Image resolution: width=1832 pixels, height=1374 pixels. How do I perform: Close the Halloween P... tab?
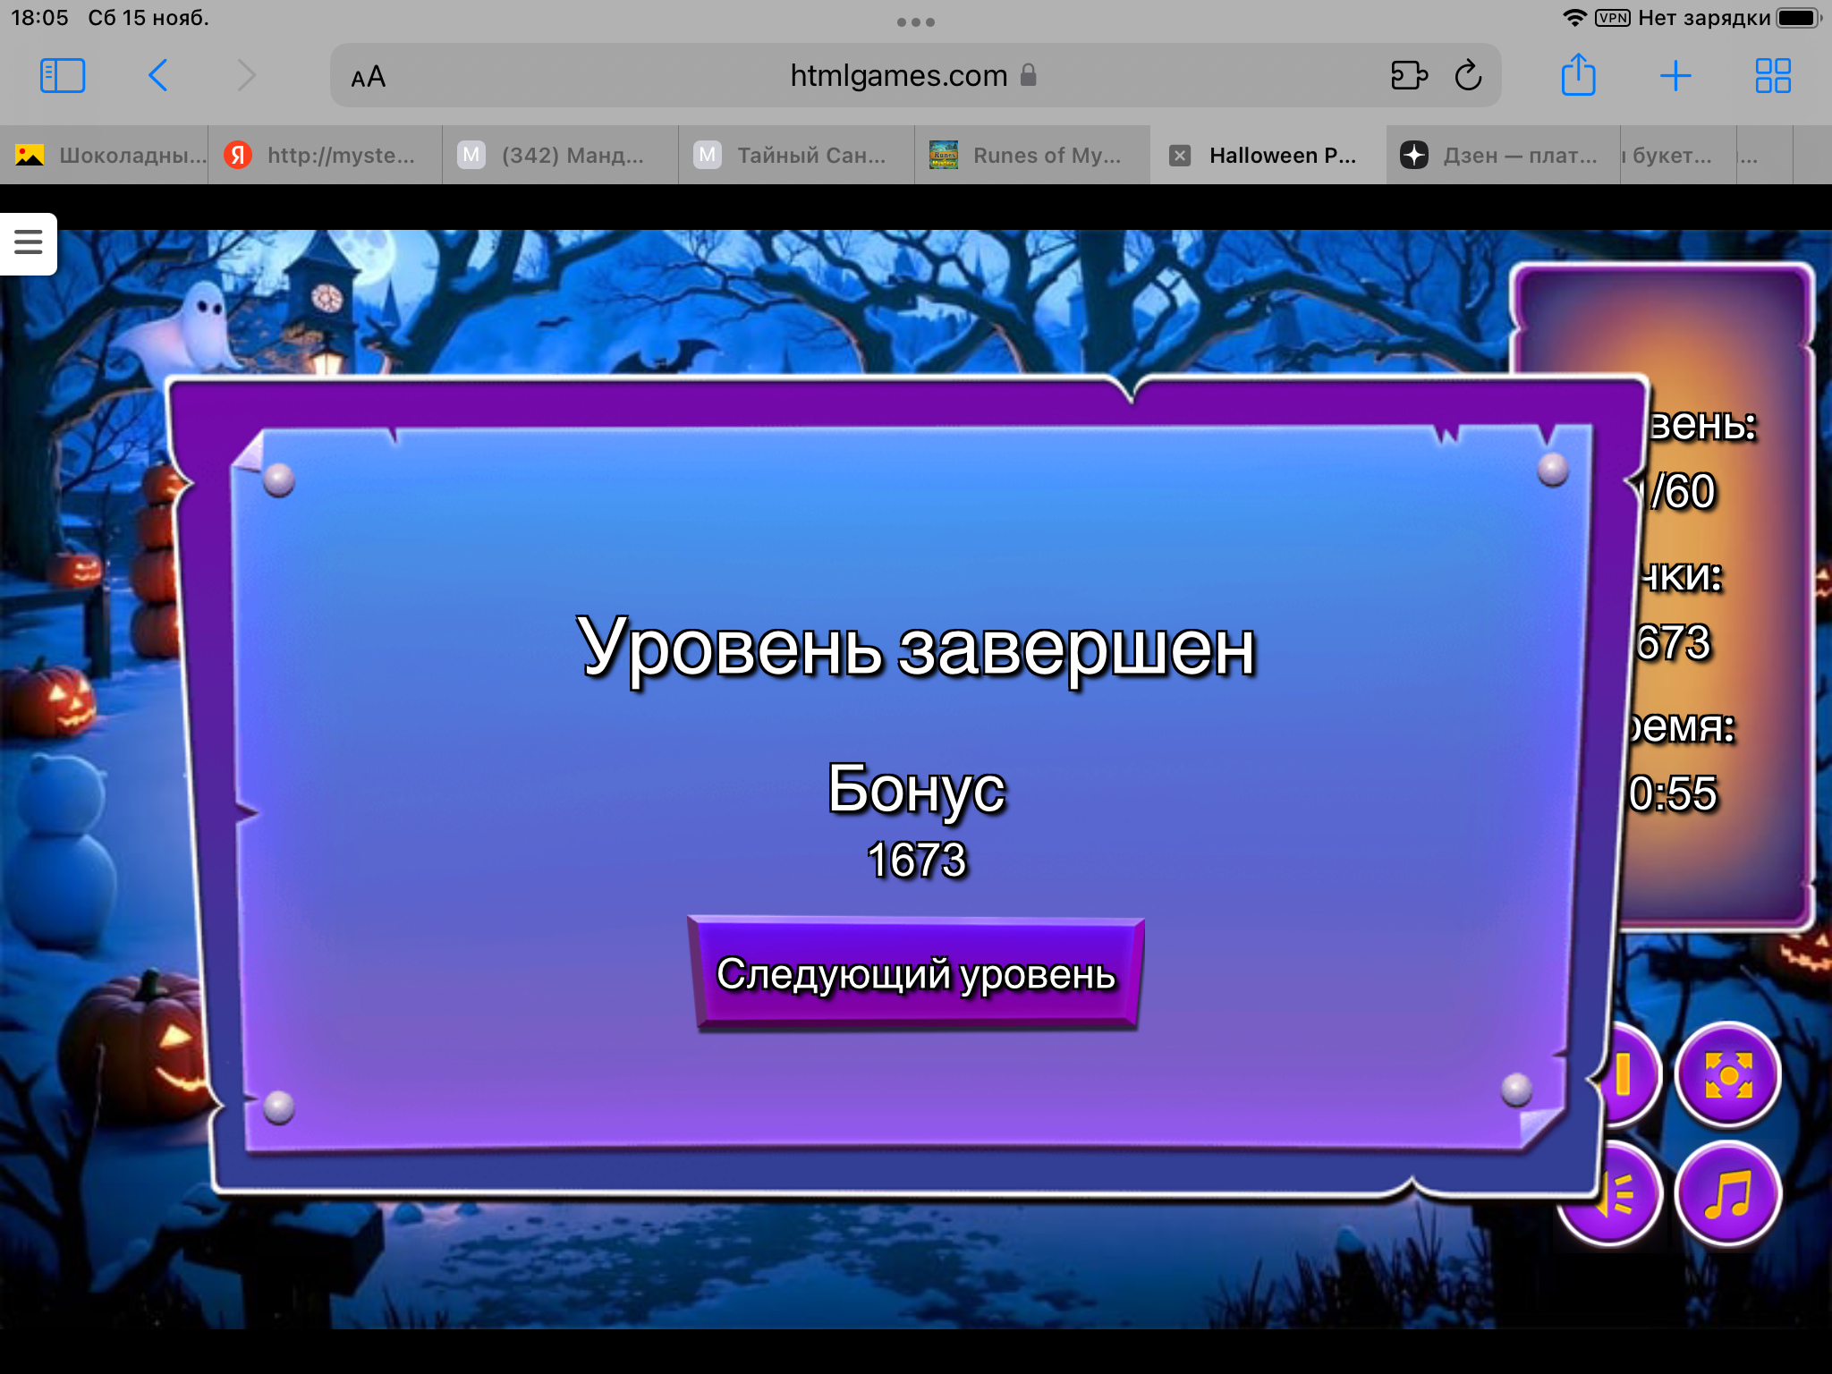pyautogui.click(x=1180, y=156)
